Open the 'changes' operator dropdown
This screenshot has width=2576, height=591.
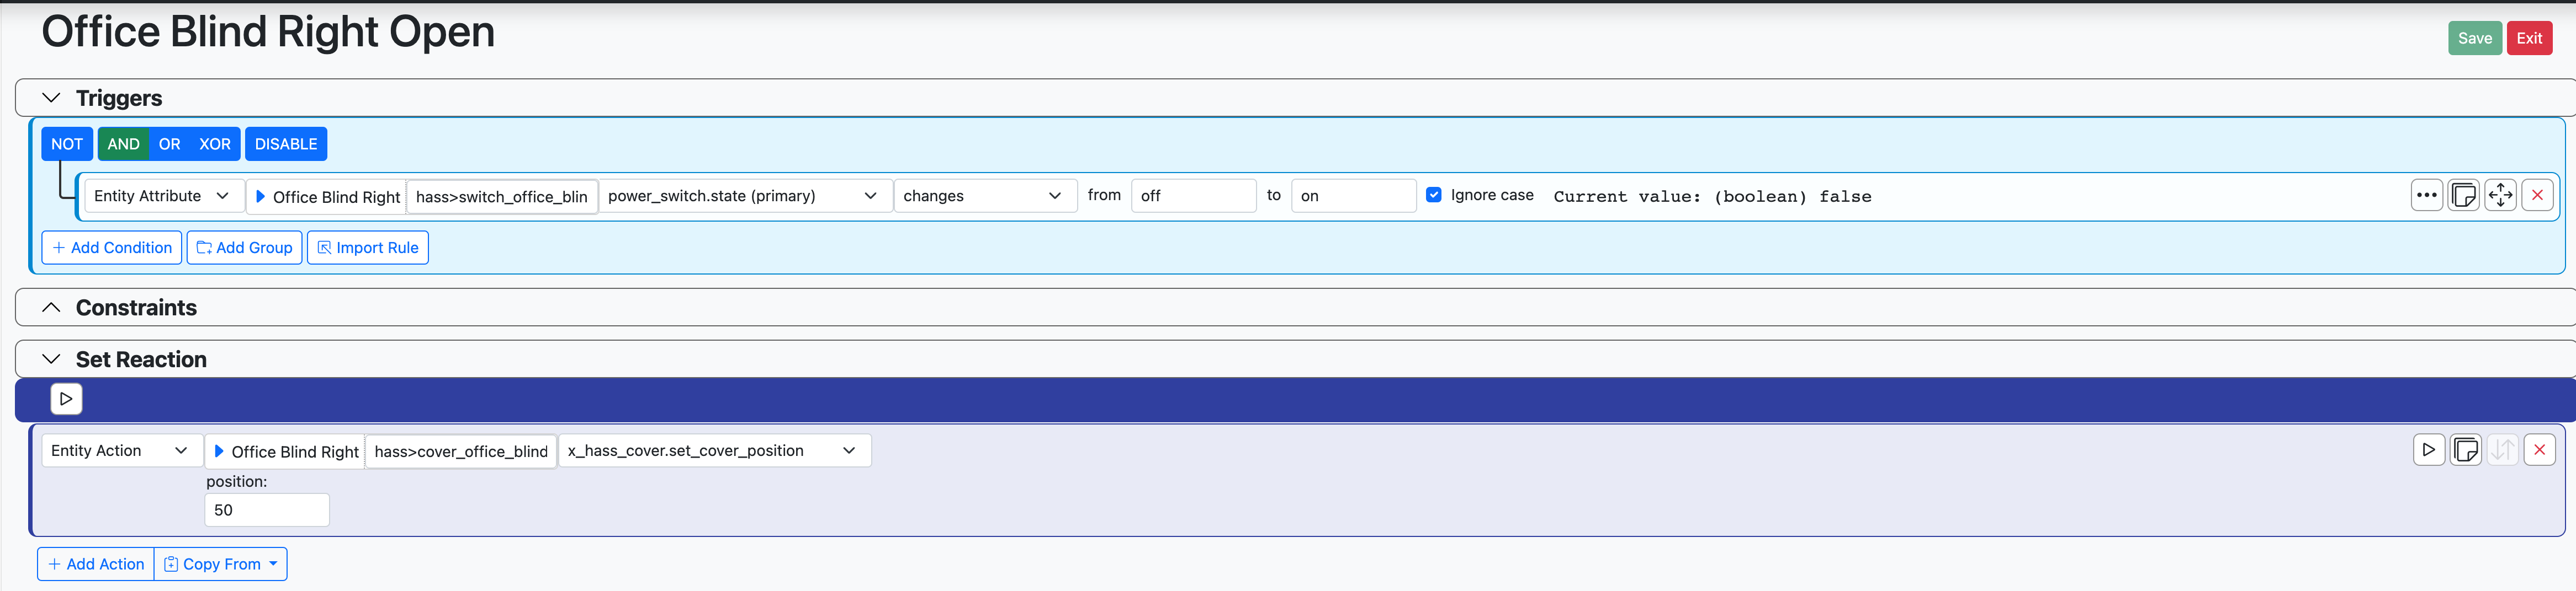(x=984, y=196)
